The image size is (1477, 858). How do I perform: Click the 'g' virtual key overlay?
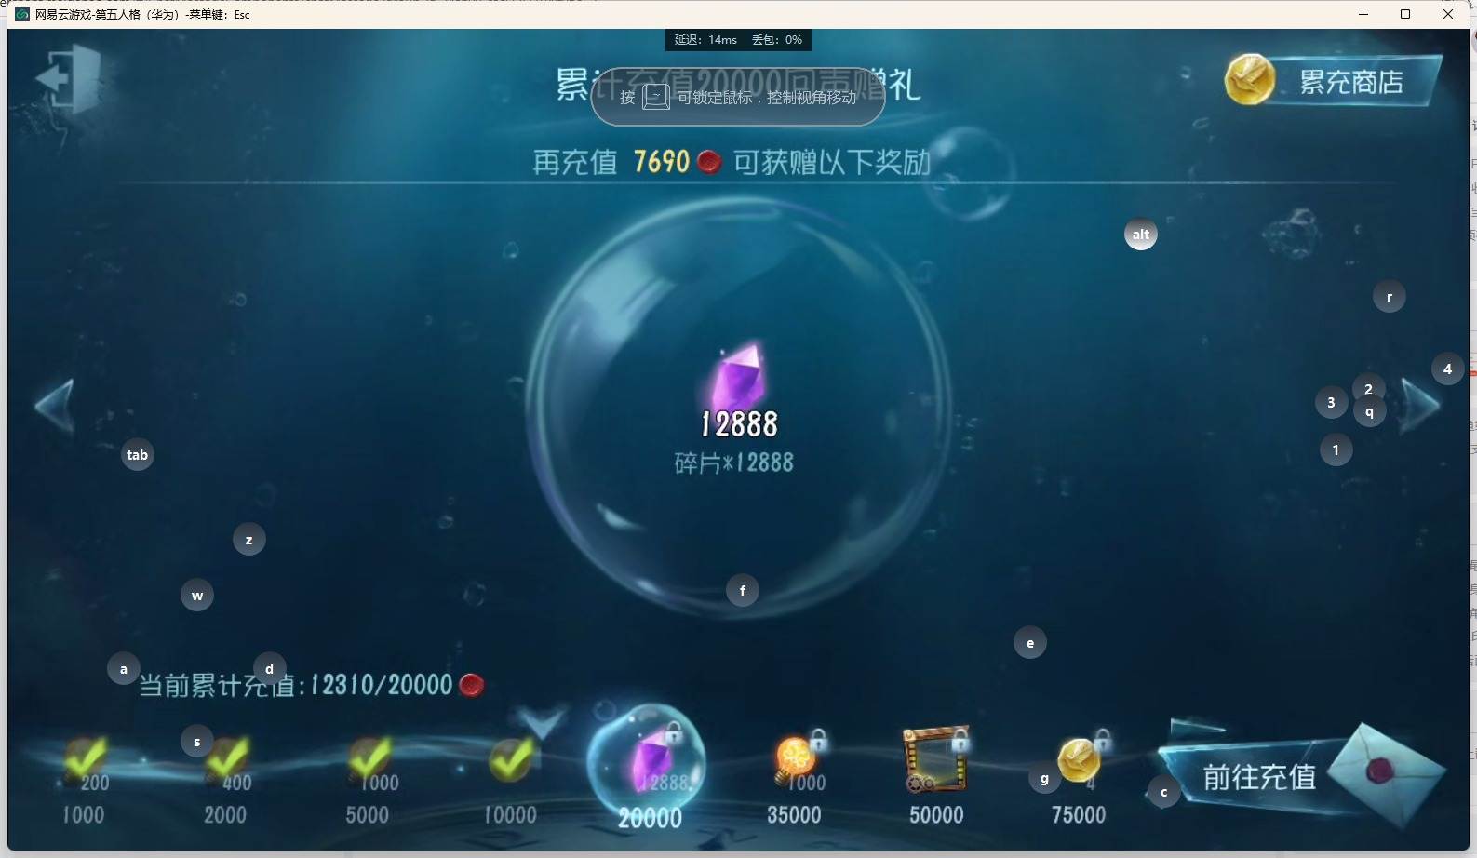[x=1045, y=779]
